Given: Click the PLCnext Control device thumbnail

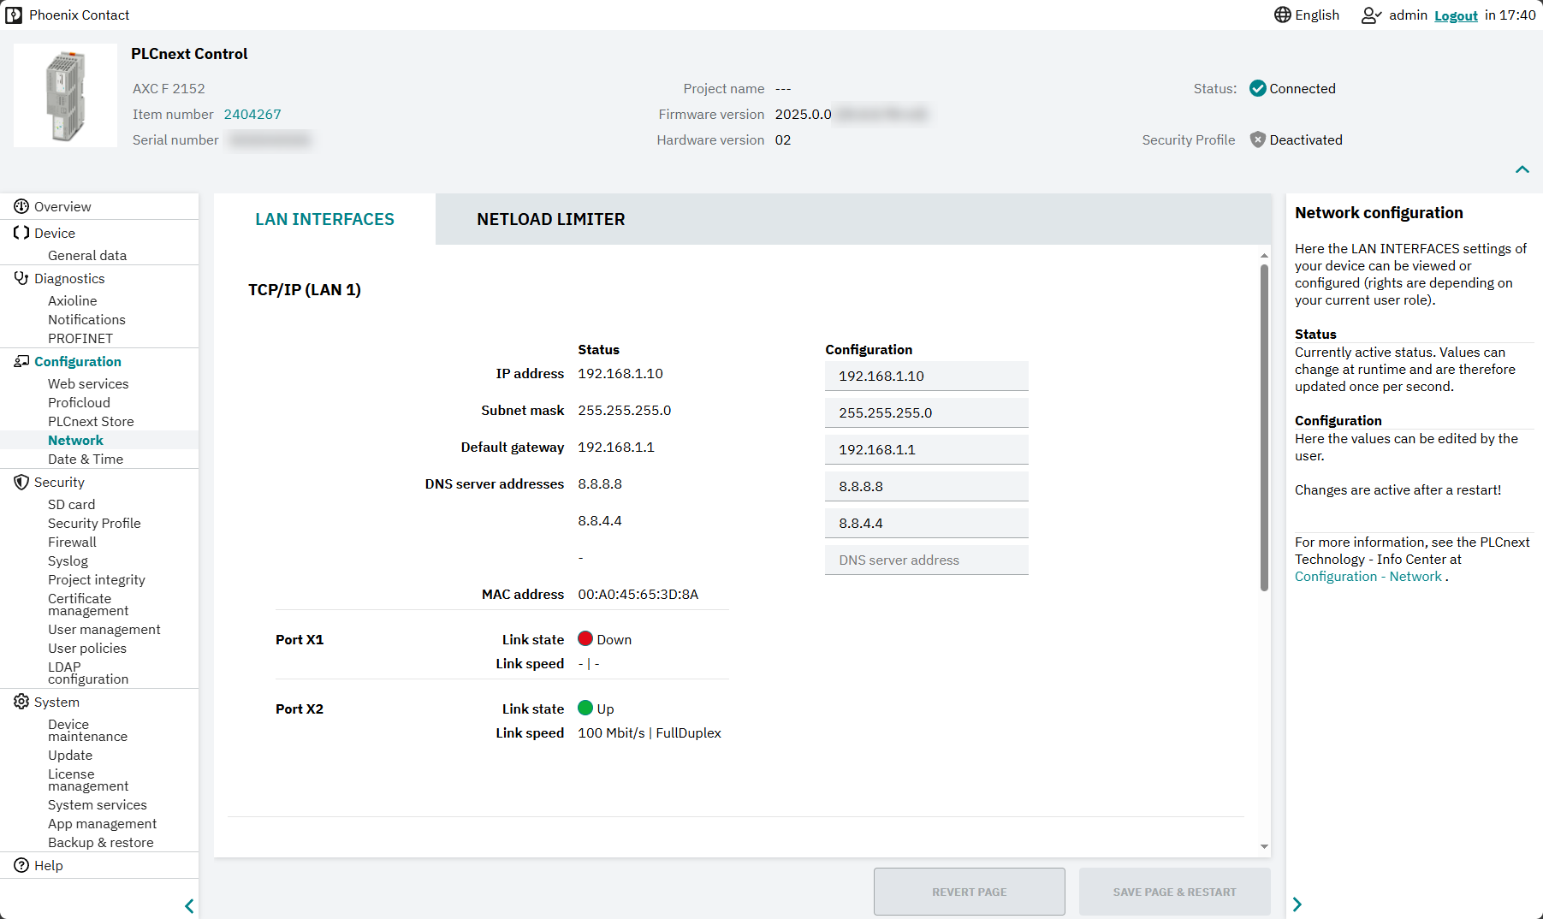Looking at the screenshot, I should point(66,96).
